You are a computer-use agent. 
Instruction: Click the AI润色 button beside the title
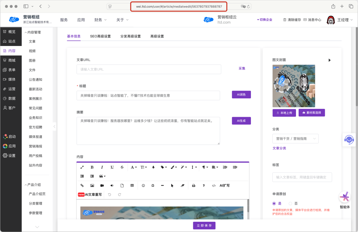click(241, 95)
